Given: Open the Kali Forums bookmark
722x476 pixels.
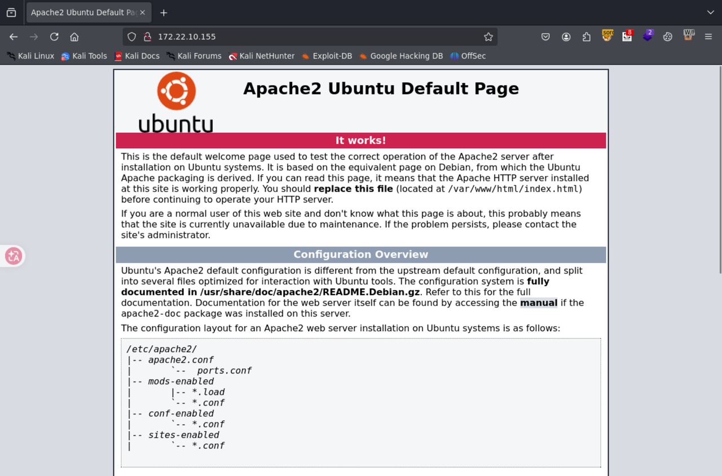Looking at the screenshot, I should click(x=193, y=56).
